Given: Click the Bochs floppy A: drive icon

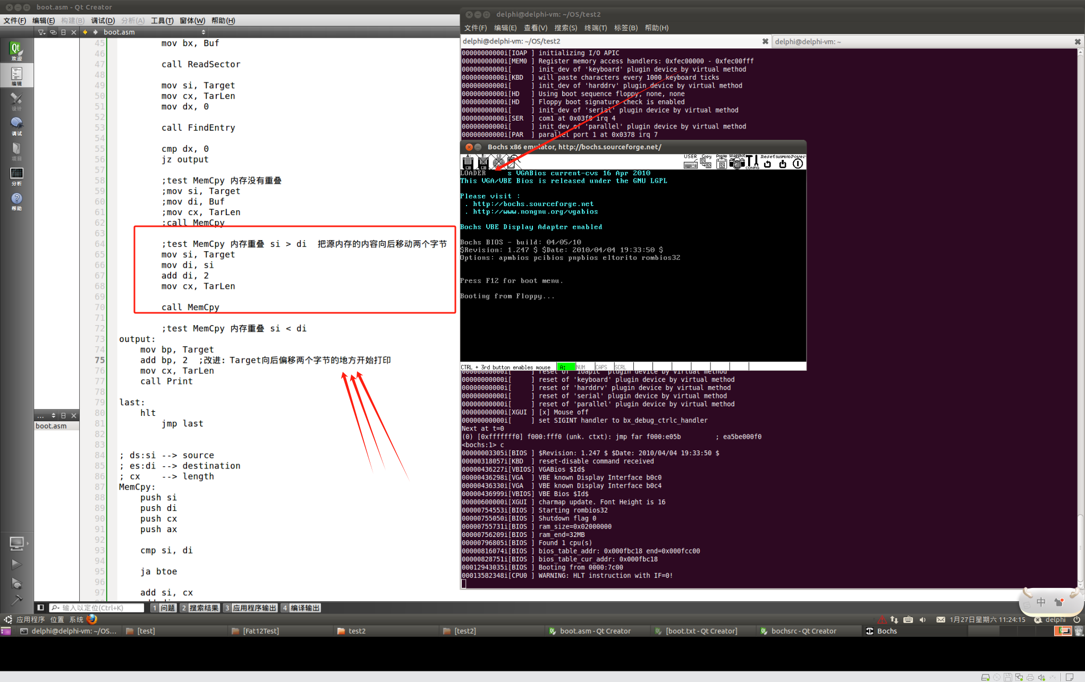Looking at the screenshot, I should click(x=468, y=163).
